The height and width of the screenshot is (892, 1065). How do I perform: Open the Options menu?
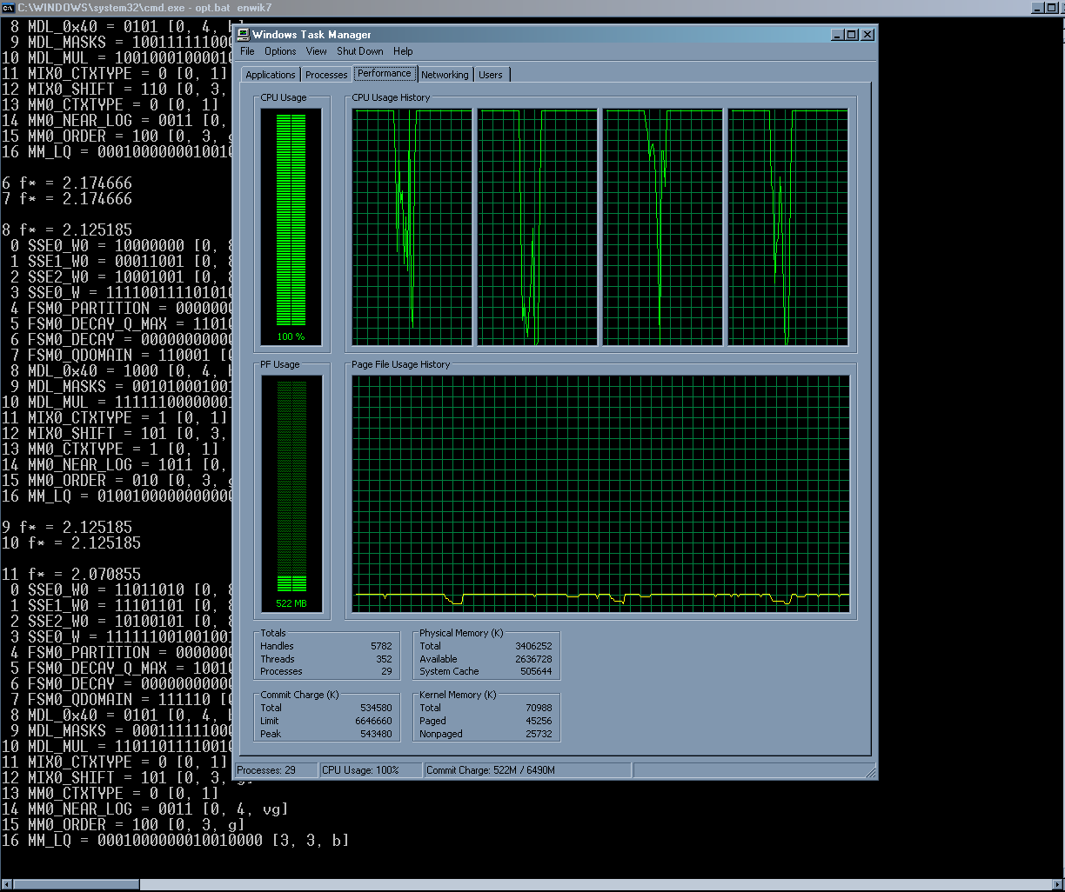[280, 51]
